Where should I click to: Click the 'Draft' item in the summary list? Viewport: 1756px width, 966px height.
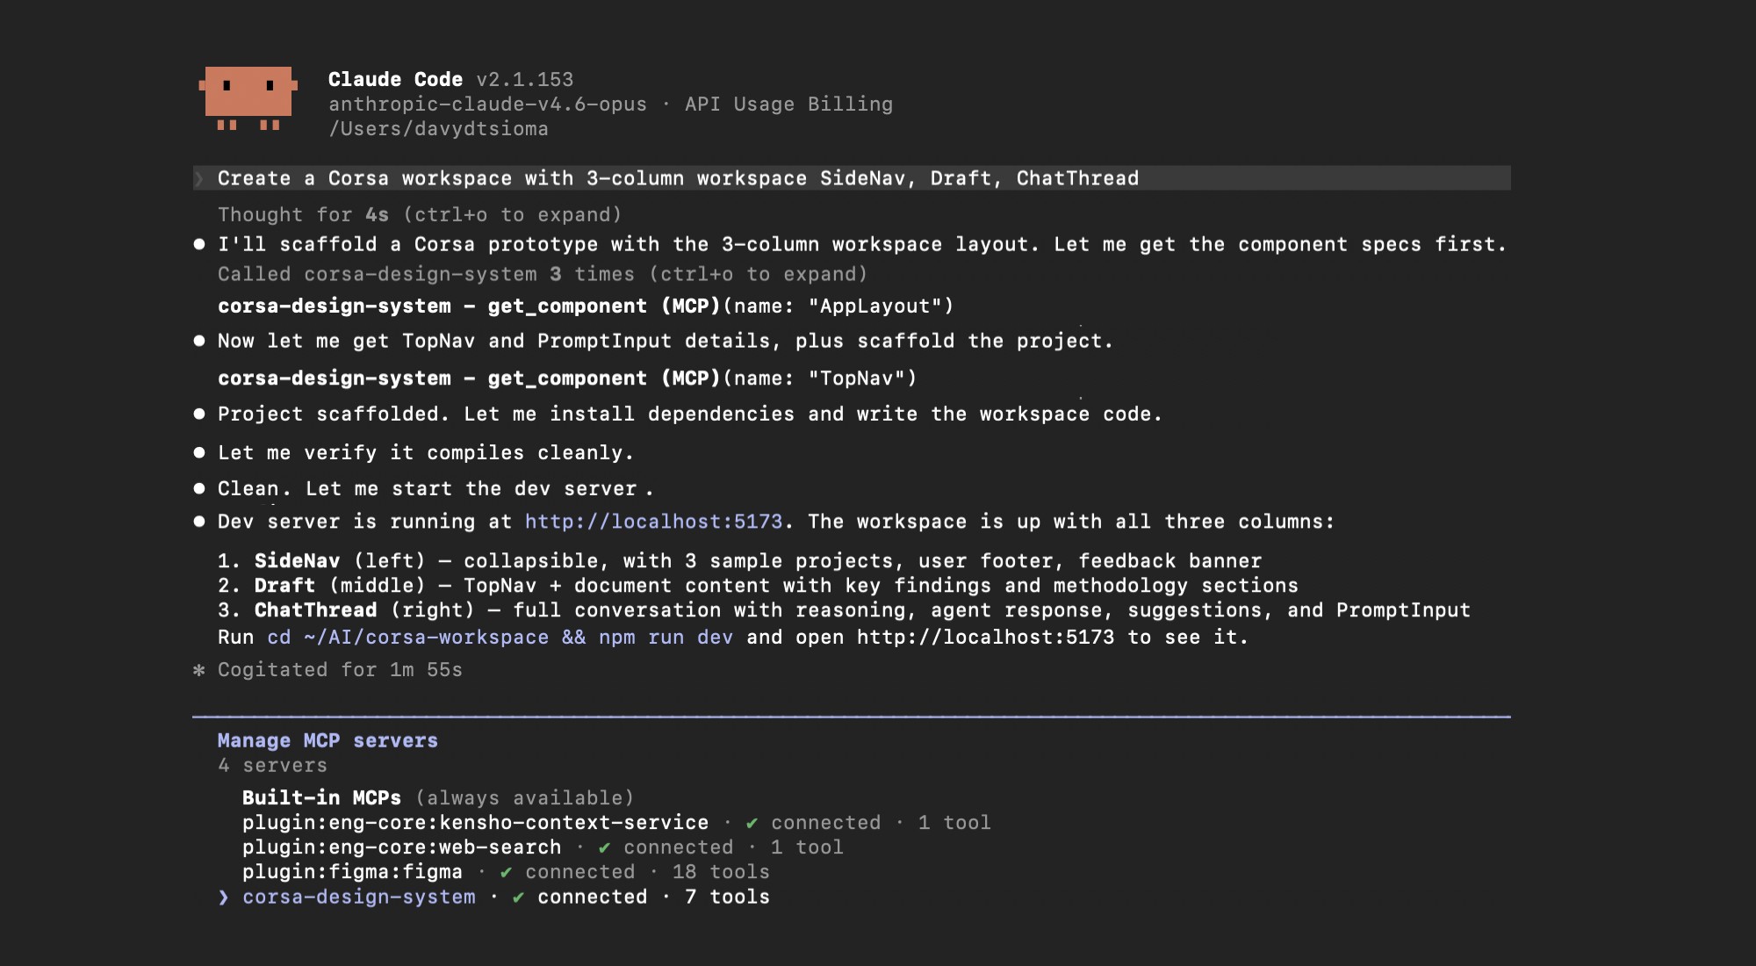(x=284, y=586)
